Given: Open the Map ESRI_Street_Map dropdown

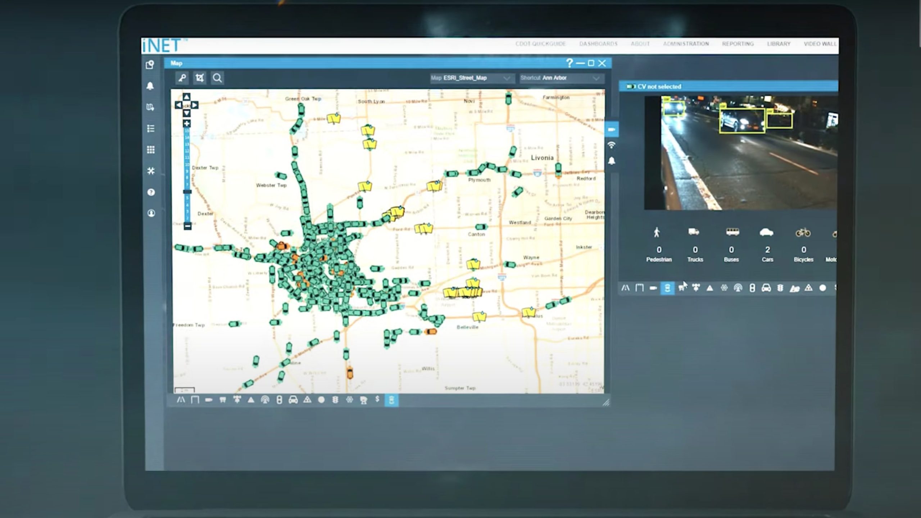Looking at the screenshot, I should [x=471, y=78].
